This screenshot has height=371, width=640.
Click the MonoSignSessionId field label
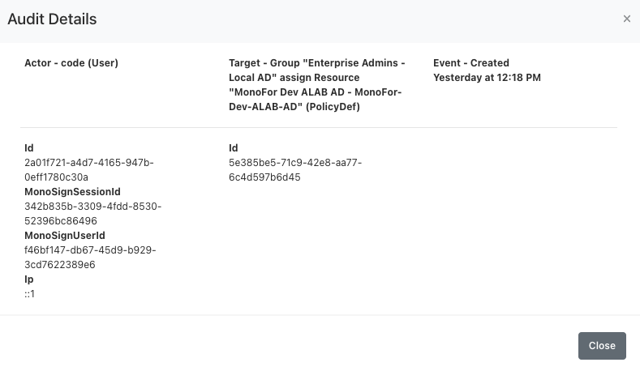tap(72, 192)
